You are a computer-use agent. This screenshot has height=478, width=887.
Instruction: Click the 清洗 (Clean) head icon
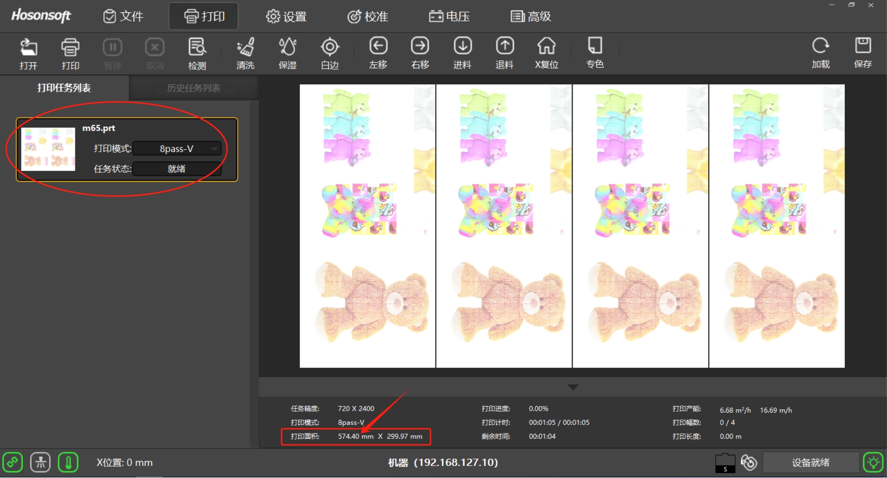pos(245,53)
